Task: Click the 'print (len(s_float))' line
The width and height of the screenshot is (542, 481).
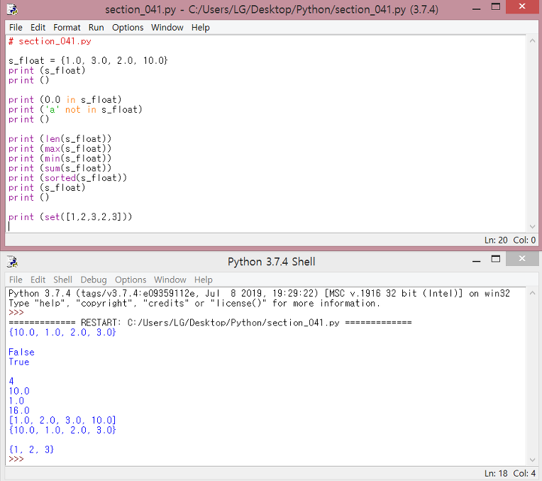Action: pos(60,138)
